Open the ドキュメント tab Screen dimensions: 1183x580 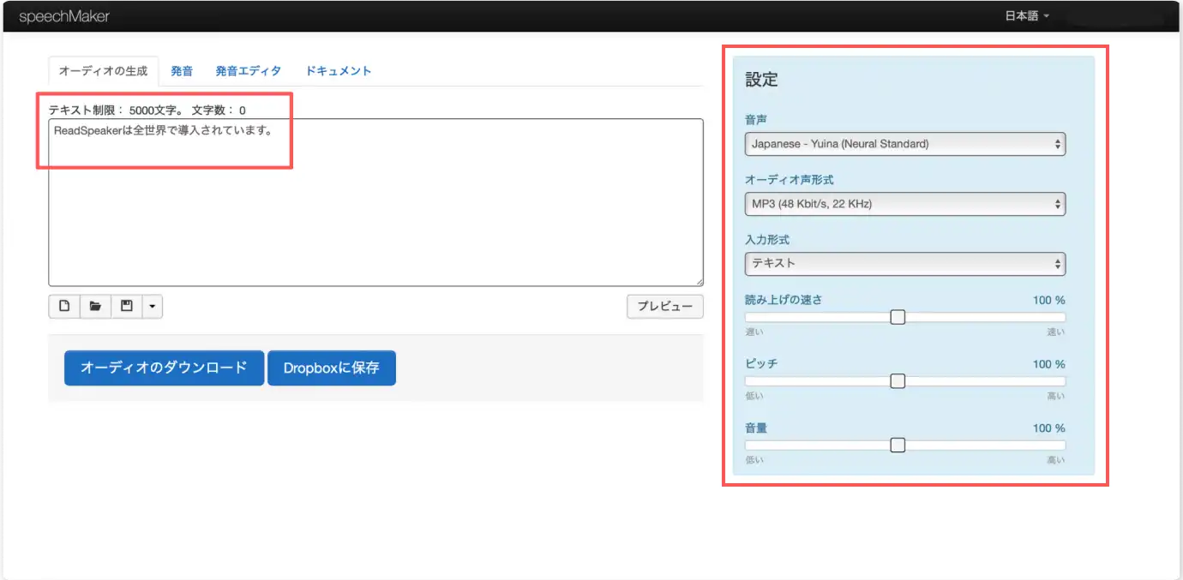point(339,71)
